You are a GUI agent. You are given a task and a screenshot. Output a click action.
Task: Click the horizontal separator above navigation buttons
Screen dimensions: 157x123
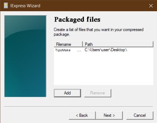[79, 107]
